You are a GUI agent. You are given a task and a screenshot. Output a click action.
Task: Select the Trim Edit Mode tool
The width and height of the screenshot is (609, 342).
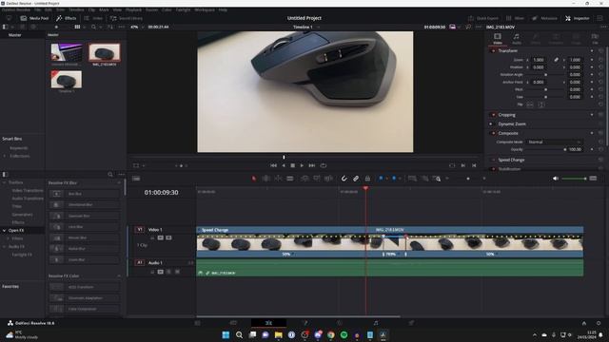[266, 179]
